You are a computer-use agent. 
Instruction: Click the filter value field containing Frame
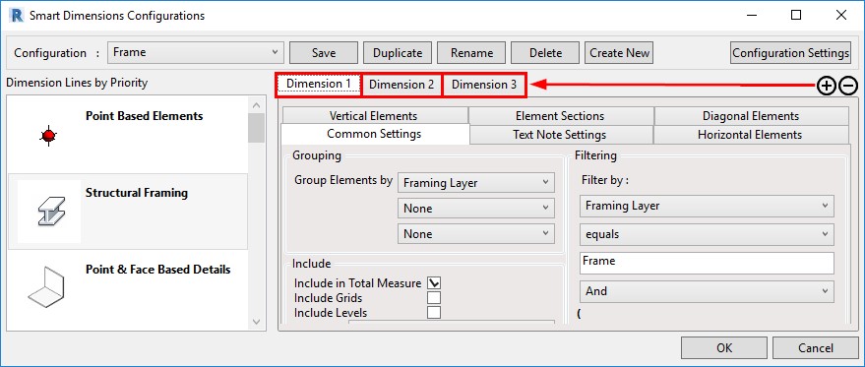[x=707, y=264]
